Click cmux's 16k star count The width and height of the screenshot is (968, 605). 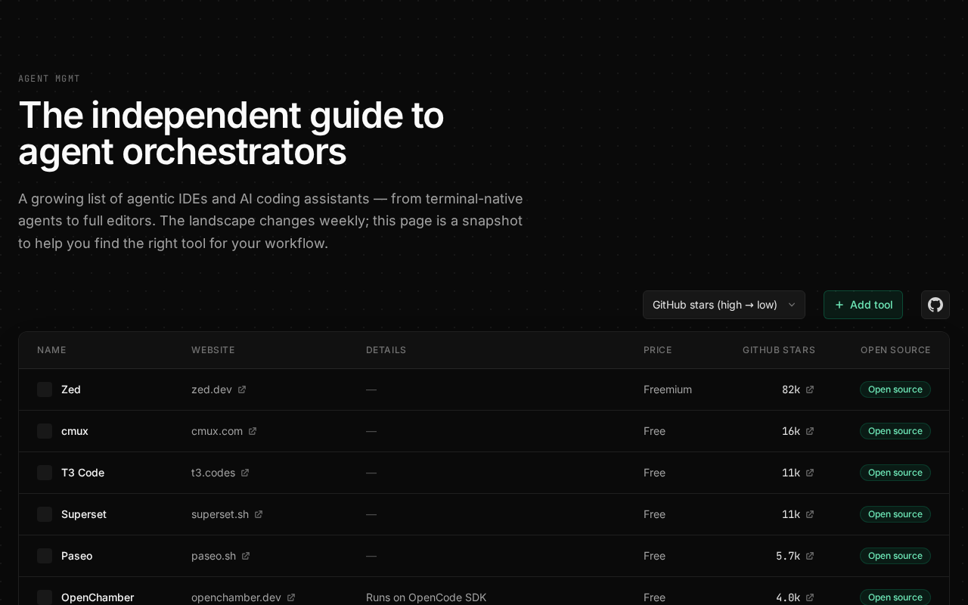791,431
